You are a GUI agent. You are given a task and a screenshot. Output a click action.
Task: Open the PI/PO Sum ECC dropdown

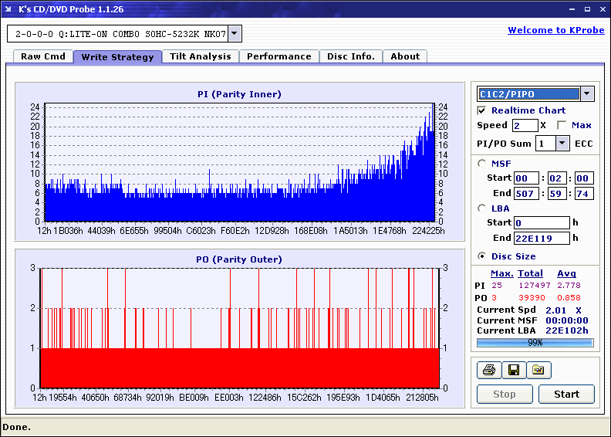(x=562, y=144)
